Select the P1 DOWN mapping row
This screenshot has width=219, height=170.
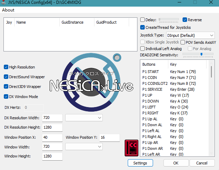174,101
